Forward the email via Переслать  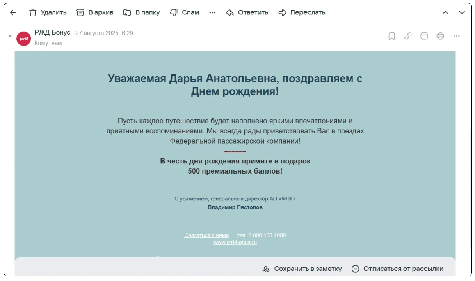302,12
